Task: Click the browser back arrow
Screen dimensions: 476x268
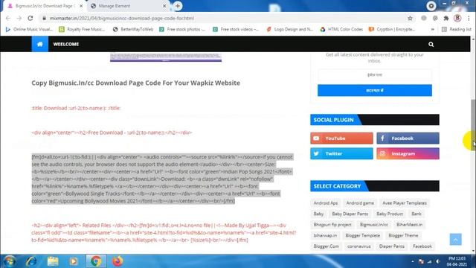Action: 8,18
